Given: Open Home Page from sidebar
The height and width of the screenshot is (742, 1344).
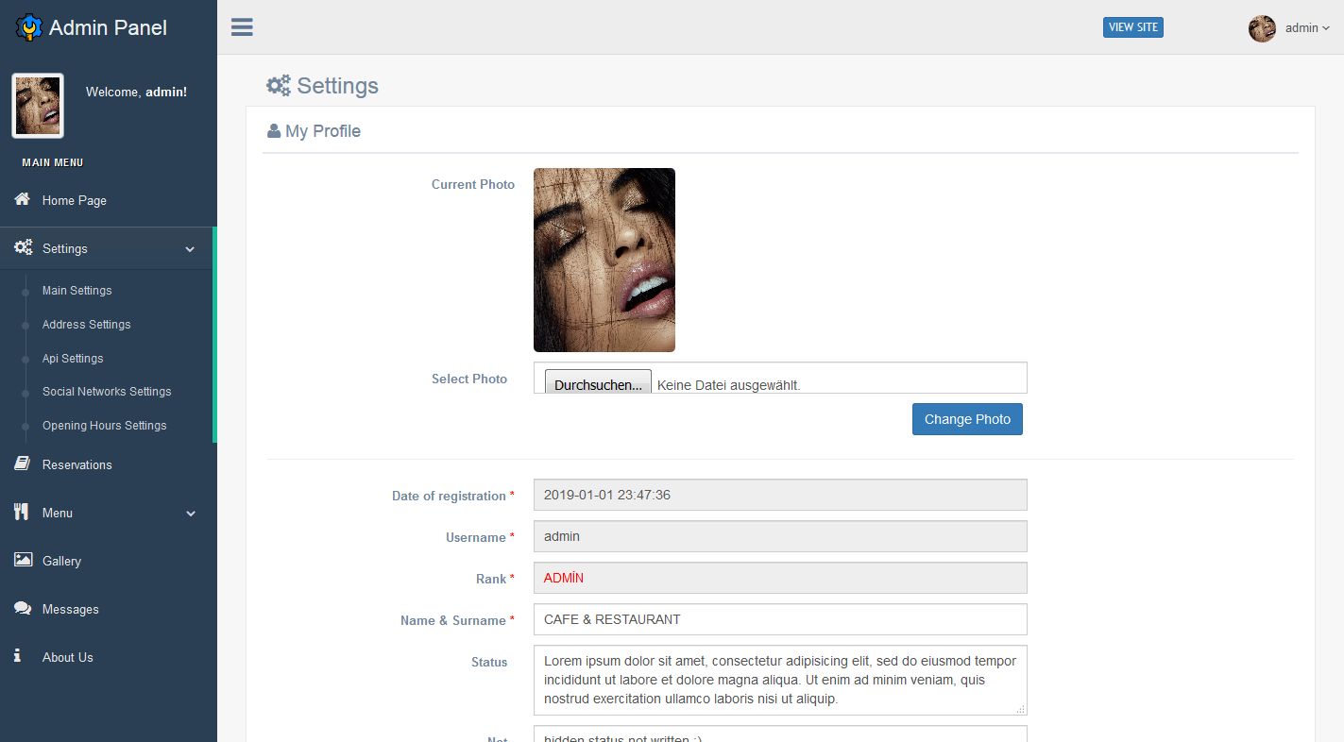Looking at the screenshot, I should tap(75, 200).
